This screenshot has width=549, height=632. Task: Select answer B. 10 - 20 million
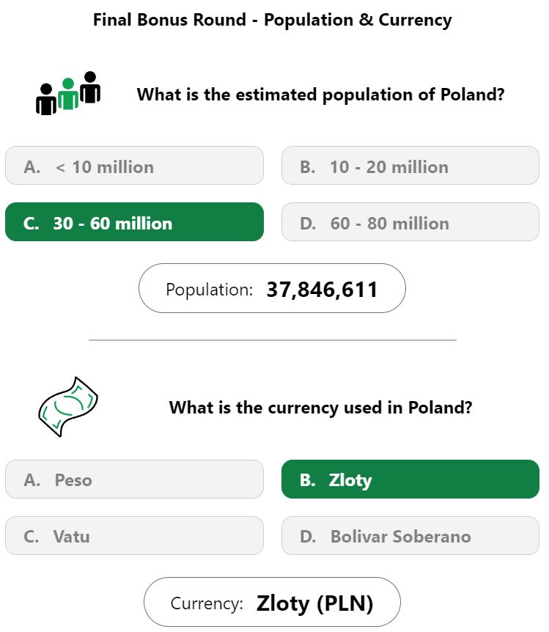pos(410,166)
